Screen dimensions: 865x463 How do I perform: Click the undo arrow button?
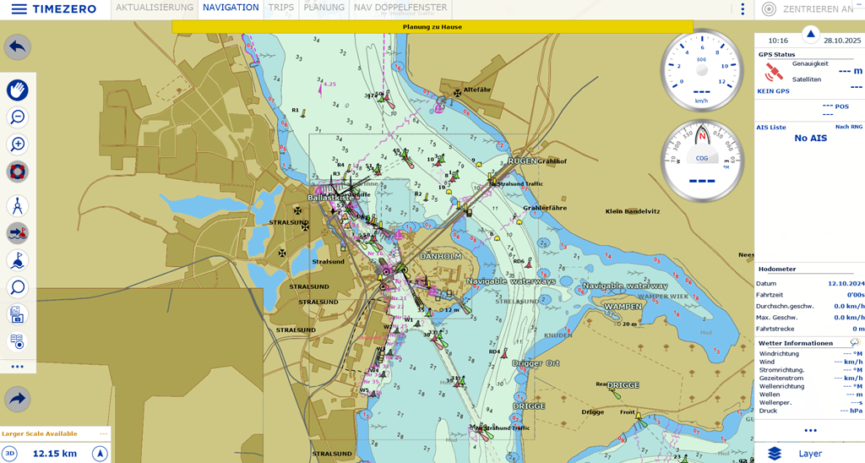click(x=18, y=46)
